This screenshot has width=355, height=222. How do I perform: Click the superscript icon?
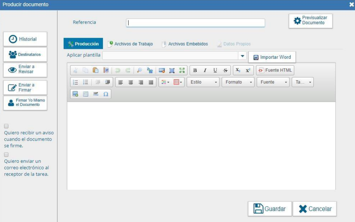coord(248,70)
